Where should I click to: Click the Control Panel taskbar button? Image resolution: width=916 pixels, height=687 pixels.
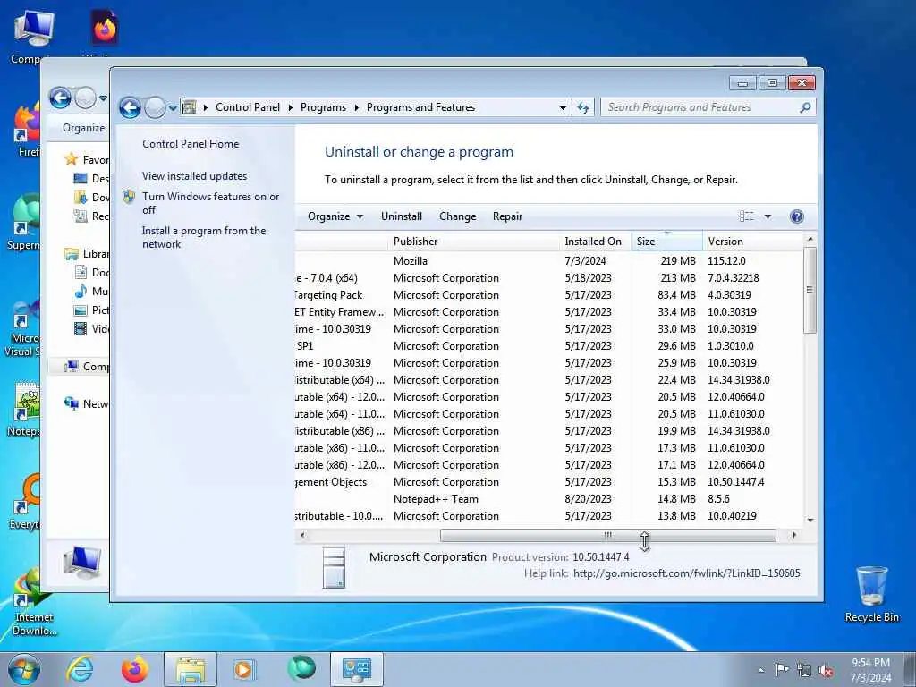point(357,669)
